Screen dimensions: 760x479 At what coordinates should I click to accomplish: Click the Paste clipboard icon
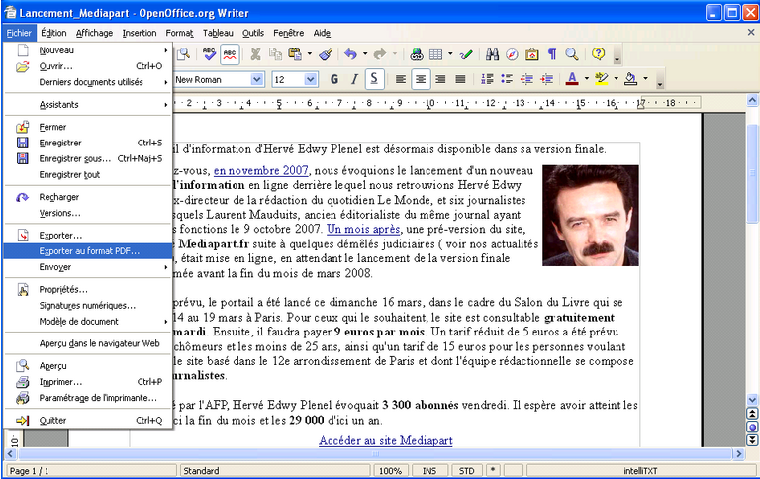tap(295, 54)
